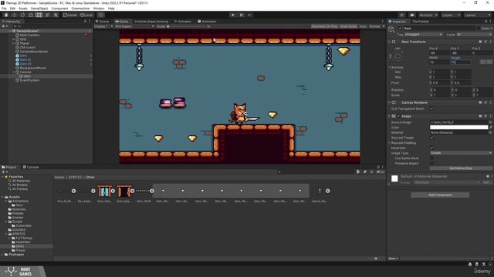The width and height of the screenshot is (494, 277).
Task: Toggle Pivot Center handle mode
Action: click(x=70, y=15)
